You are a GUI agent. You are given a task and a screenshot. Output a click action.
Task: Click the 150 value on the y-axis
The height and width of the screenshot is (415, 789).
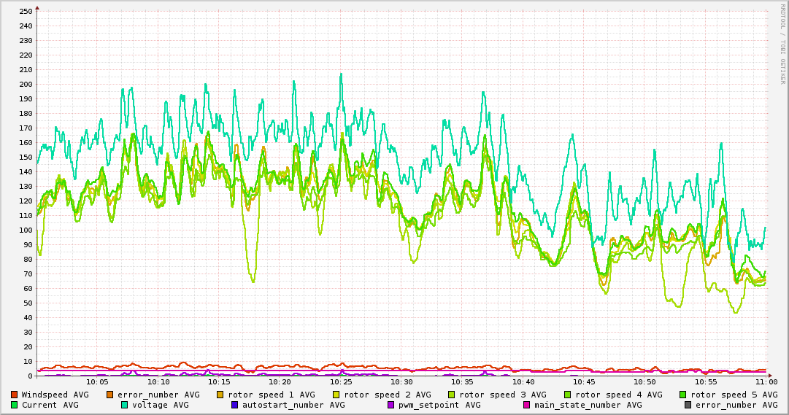(25, 158)
